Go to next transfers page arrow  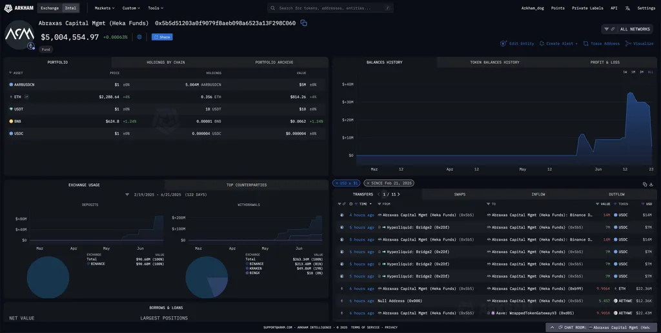(399, 194)
